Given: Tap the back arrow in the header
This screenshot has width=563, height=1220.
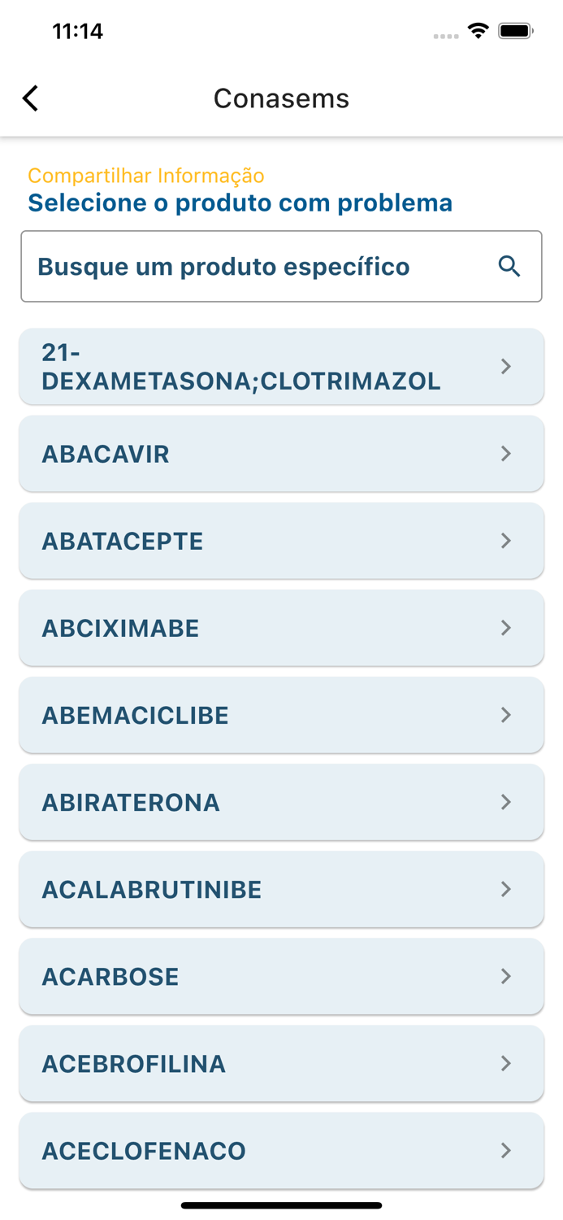Looking at the screenshot, I should [30, 98].
